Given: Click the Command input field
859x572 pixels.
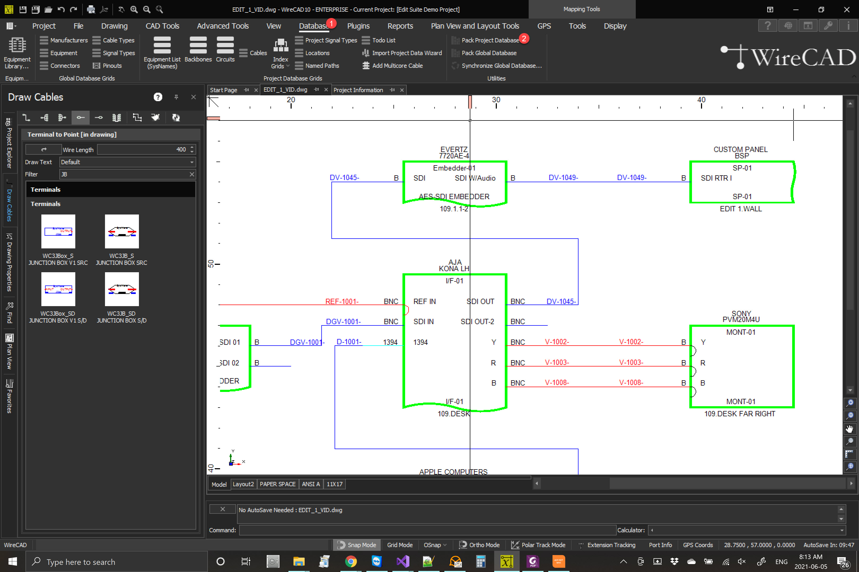Looking at the screenshot, I should tap(427, 530).
